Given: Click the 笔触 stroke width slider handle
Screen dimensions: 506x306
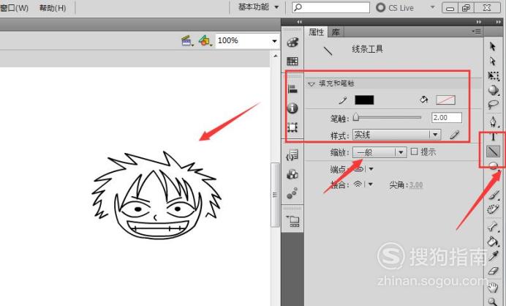Looking at the screenshot, I should [x=356, y=117].
